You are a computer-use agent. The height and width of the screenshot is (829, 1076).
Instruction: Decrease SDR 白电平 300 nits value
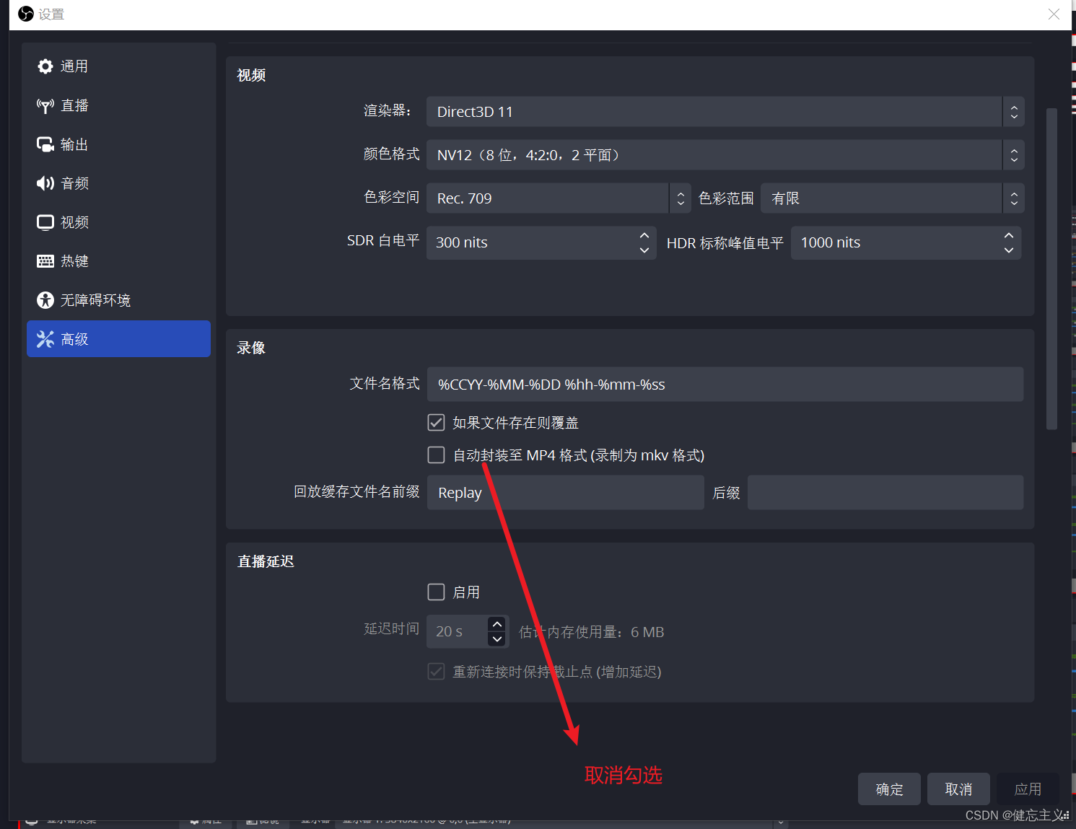pos(644,250)
